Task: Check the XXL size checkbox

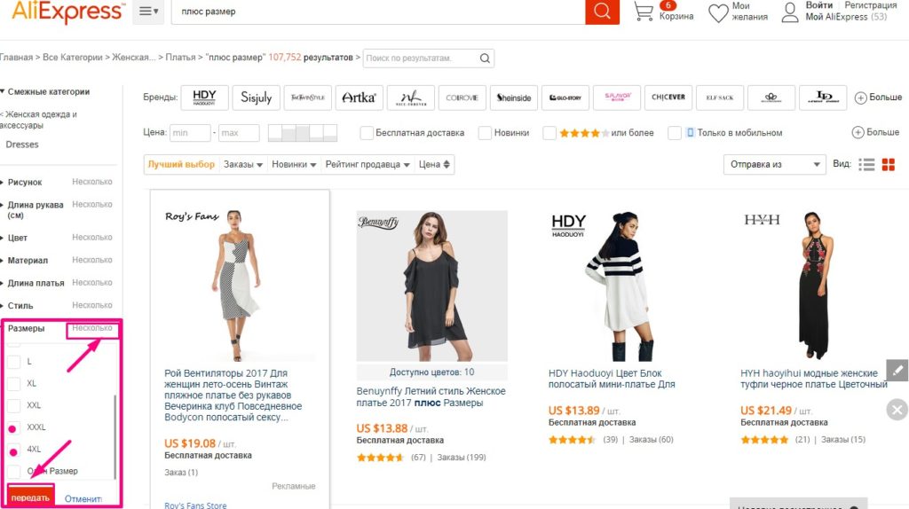Action: pos(13,405)
